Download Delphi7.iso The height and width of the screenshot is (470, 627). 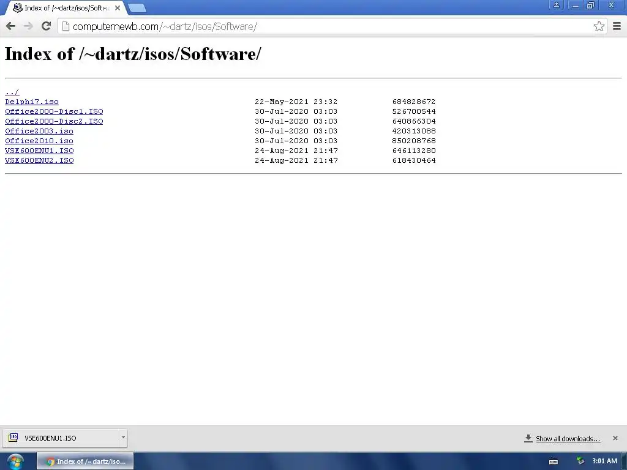pos(32,102)
